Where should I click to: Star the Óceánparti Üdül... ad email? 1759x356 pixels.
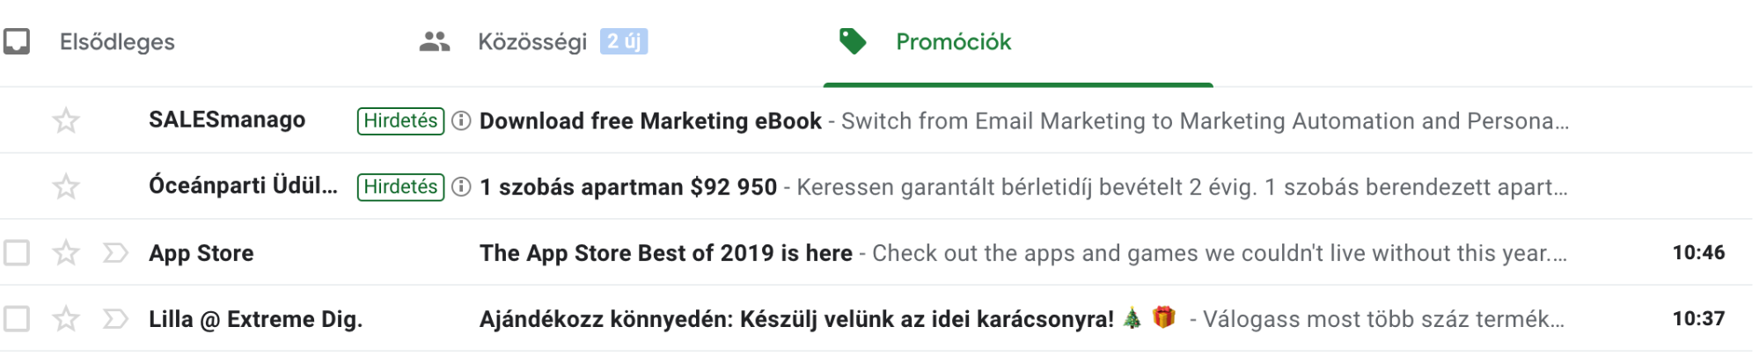(66, 186)
